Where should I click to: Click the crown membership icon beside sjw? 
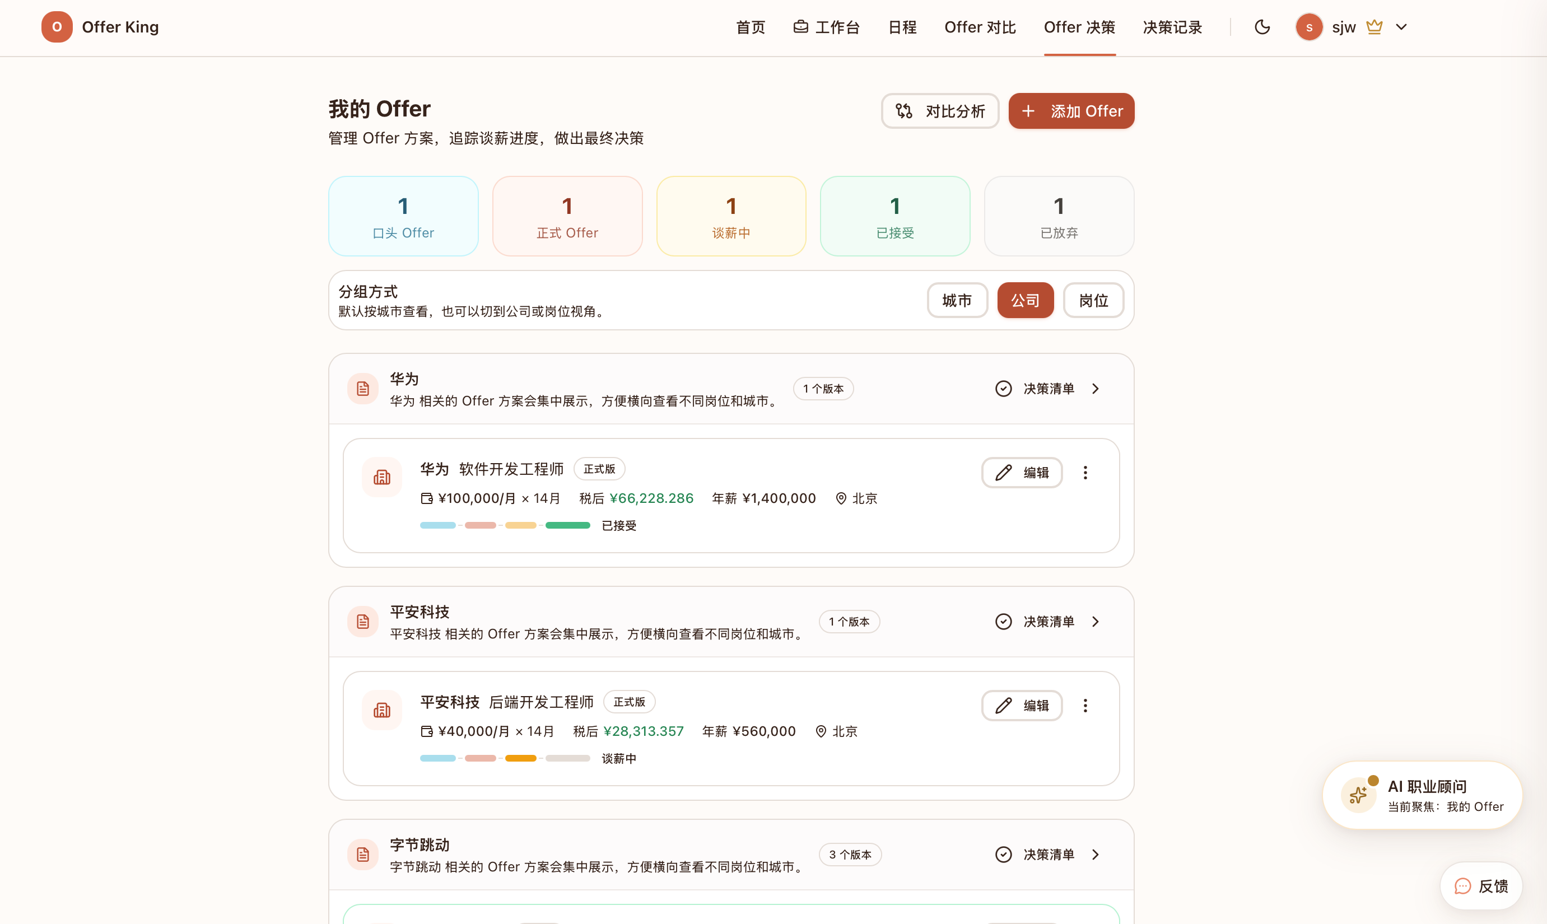pyautogui.click(x=1374, y=27)
